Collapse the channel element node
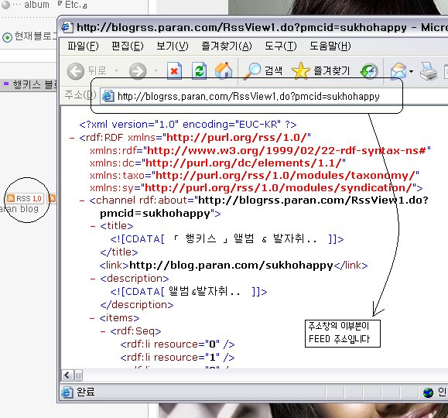This screenshot has height=418, width=448. [82, 200]
